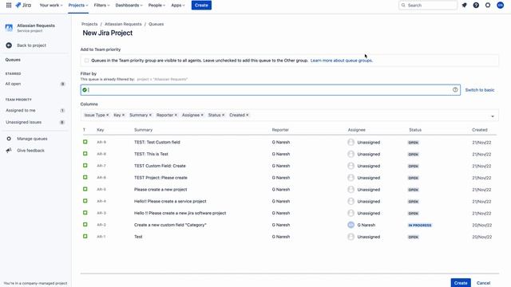Open Atlassian Requests breadcrumb link
Screen dimensions: 511x287
pos(123,24)
